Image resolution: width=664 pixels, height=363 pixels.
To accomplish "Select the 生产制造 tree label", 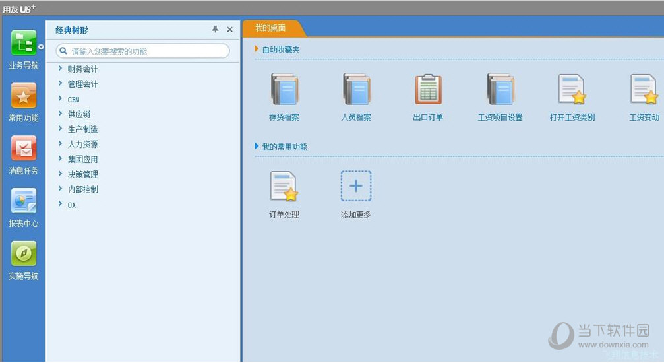I will [82, 129].
